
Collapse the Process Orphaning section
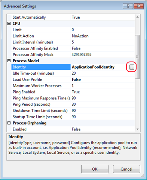(9, 123)
